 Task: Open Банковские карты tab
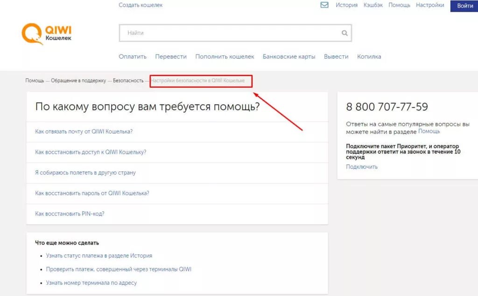(x=289, y=57)
